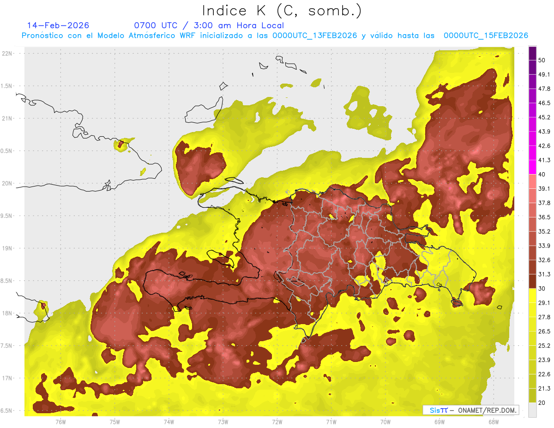
Task: Select the "74W" longitude label
Action: (x=169, y=422)
